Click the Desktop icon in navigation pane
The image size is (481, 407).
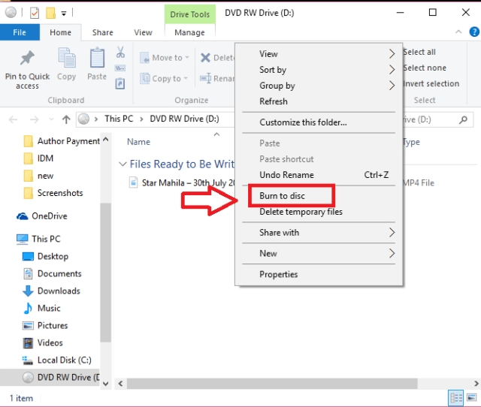28,256
